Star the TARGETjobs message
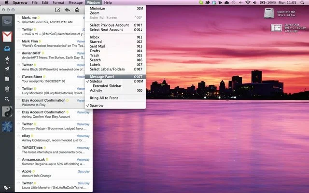The height and width of the screenshot is (193, 309). click(18, 148)
